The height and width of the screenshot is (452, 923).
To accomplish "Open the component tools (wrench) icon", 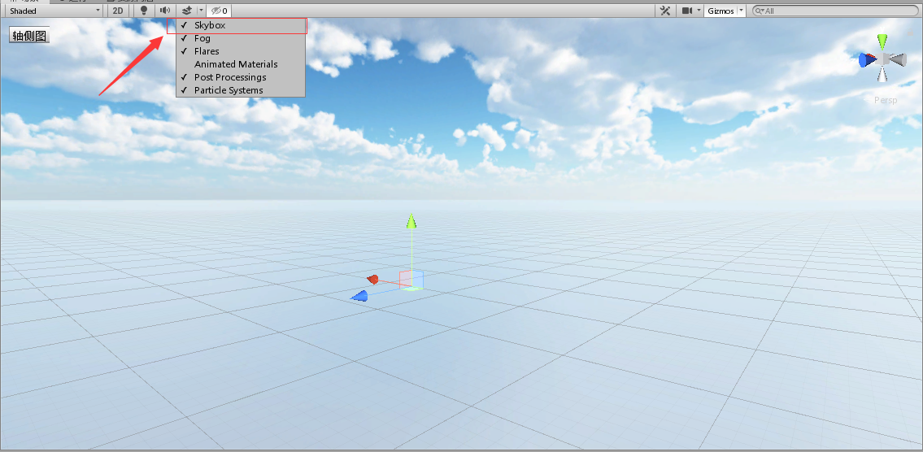I will coord(665,11).
